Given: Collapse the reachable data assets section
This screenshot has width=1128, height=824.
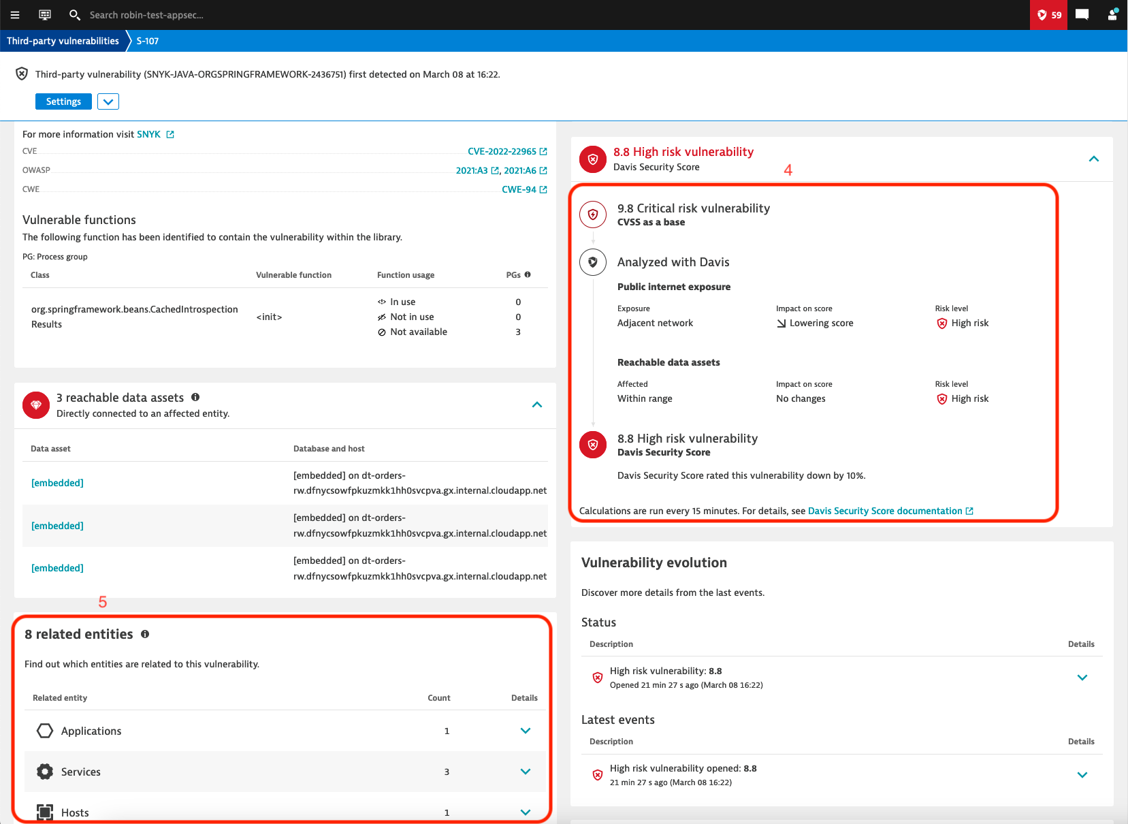Looking at the screenshot, I should tap(536, 405).
